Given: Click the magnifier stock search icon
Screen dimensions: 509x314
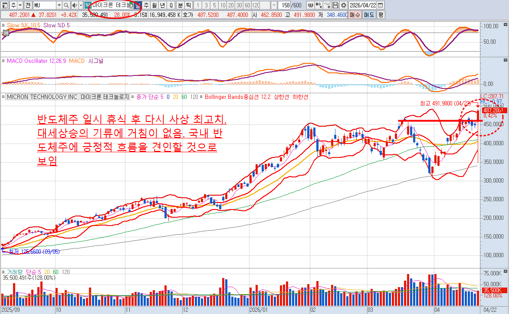Looking at the screenshot, I should 66,5.
